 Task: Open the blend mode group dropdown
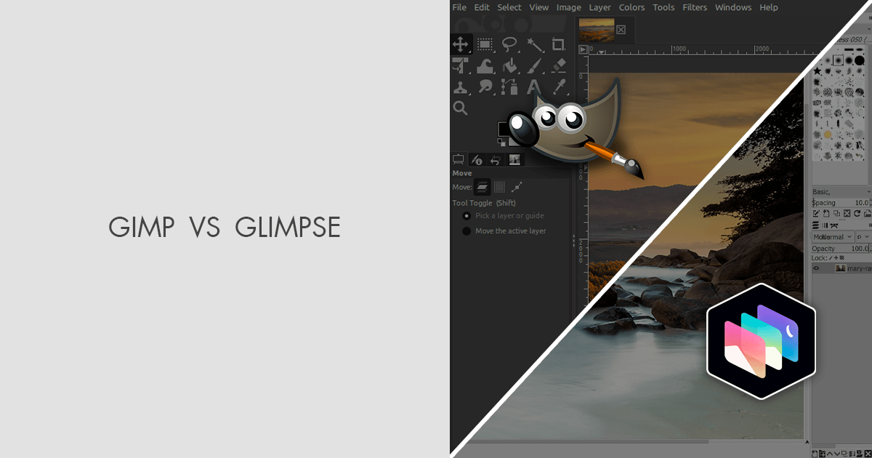pos(863,237)
